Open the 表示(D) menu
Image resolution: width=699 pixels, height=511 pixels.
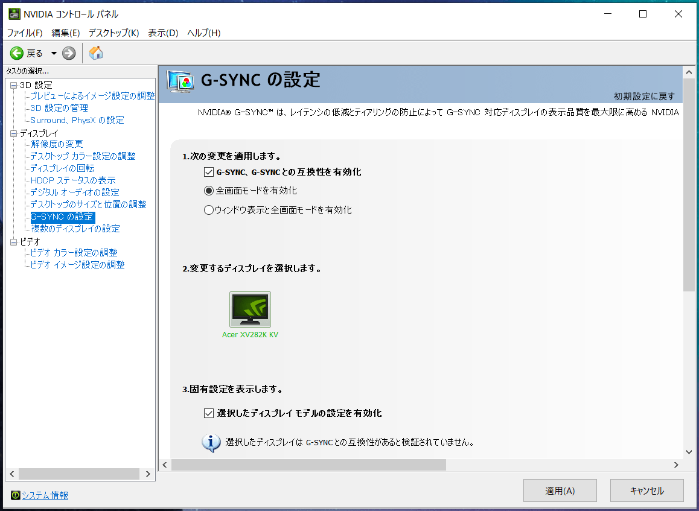pyautogui.click(x=163, y=33)
